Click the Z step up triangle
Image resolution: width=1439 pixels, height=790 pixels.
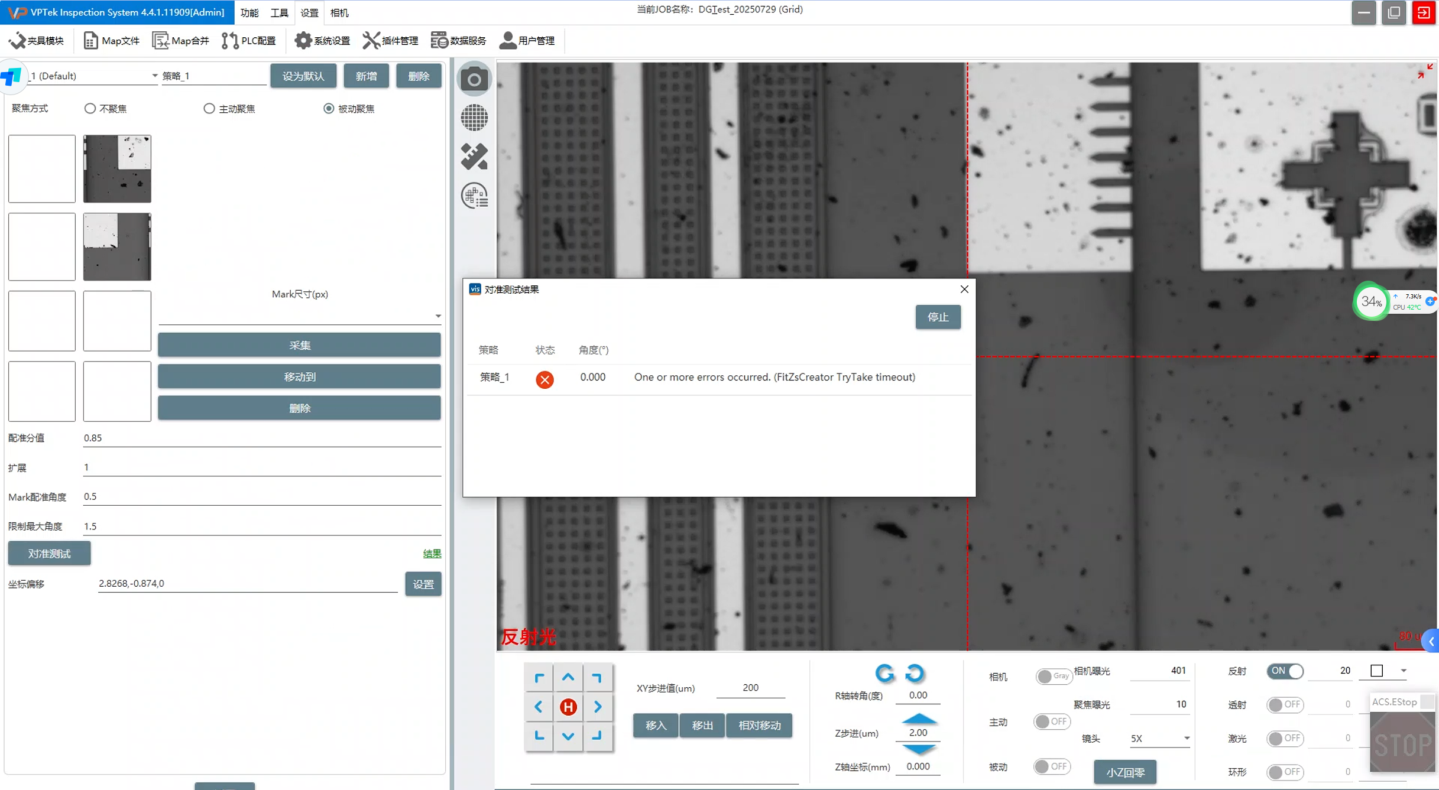pos(918,719)
